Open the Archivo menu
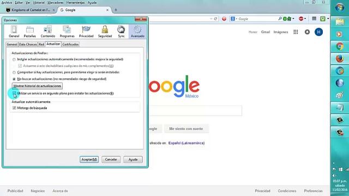The image size is (349, 196). [7, 3]
